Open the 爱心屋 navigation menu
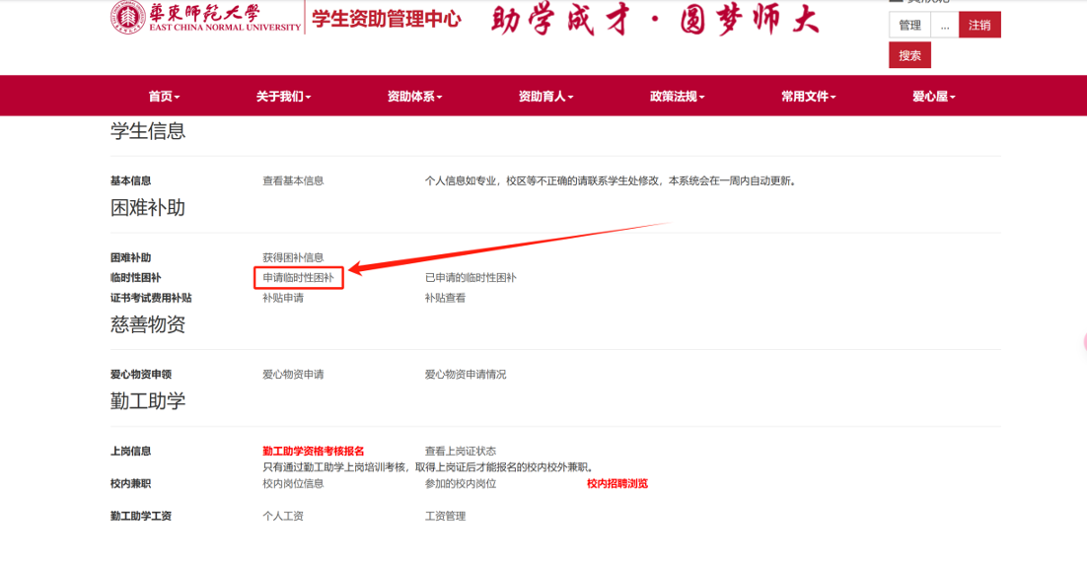The image size is (1087, 564). tap(933, 97)
